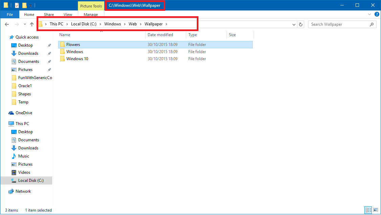Open Help with the blue question mark icon

pos(376,15)
